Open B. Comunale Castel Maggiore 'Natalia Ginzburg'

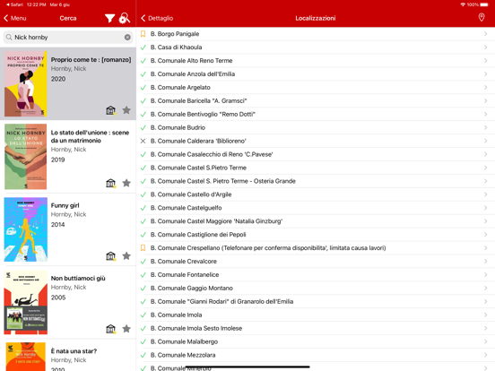pos(316,221)
